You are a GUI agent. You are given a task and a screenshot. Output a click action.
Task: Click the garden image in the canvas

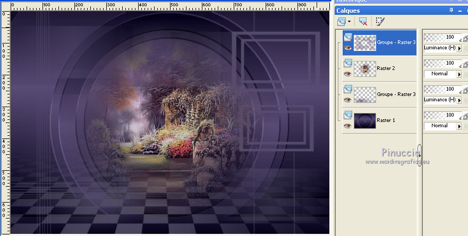170,123
